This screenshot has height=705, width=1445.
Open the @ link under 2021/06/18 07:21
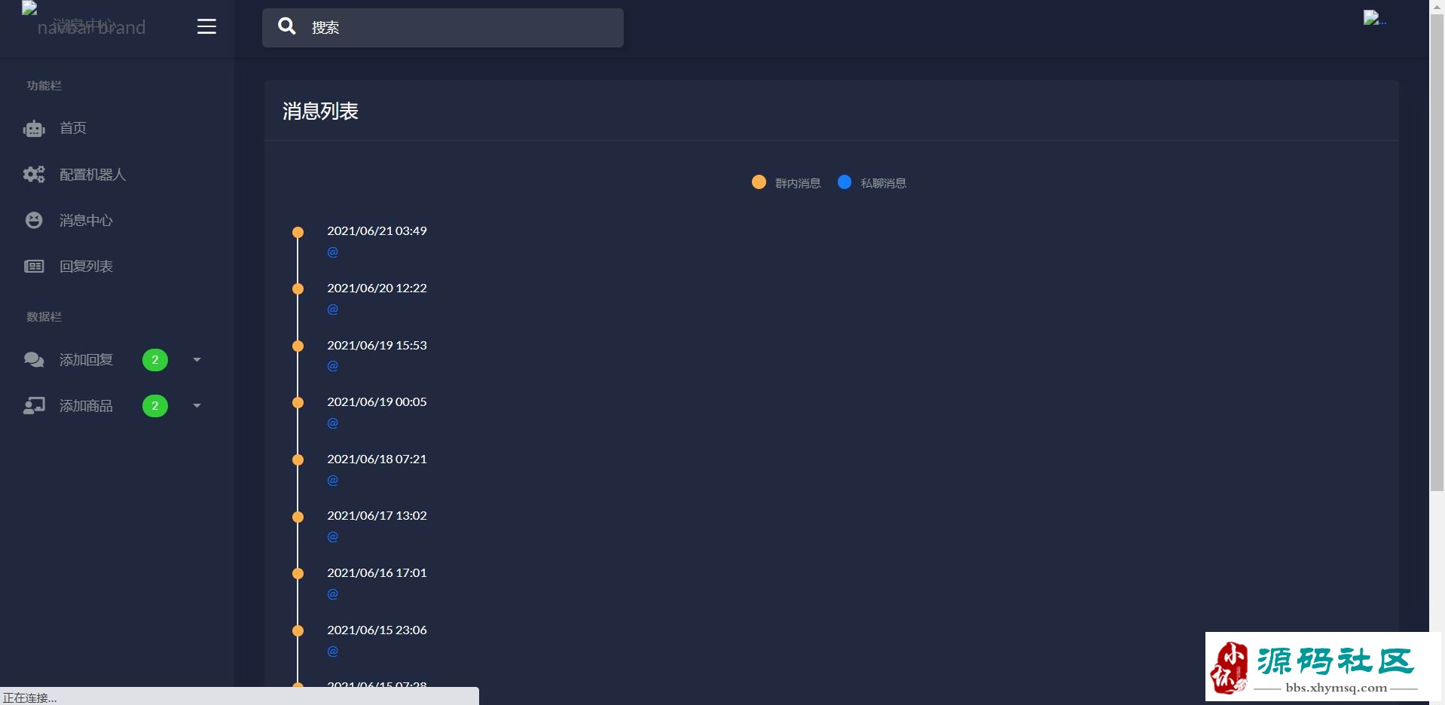[332, 481]
